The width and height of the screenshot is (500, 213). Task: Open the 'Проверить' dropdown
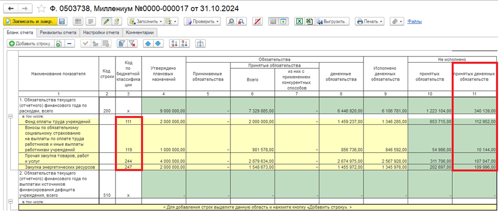tap(202, 22)
